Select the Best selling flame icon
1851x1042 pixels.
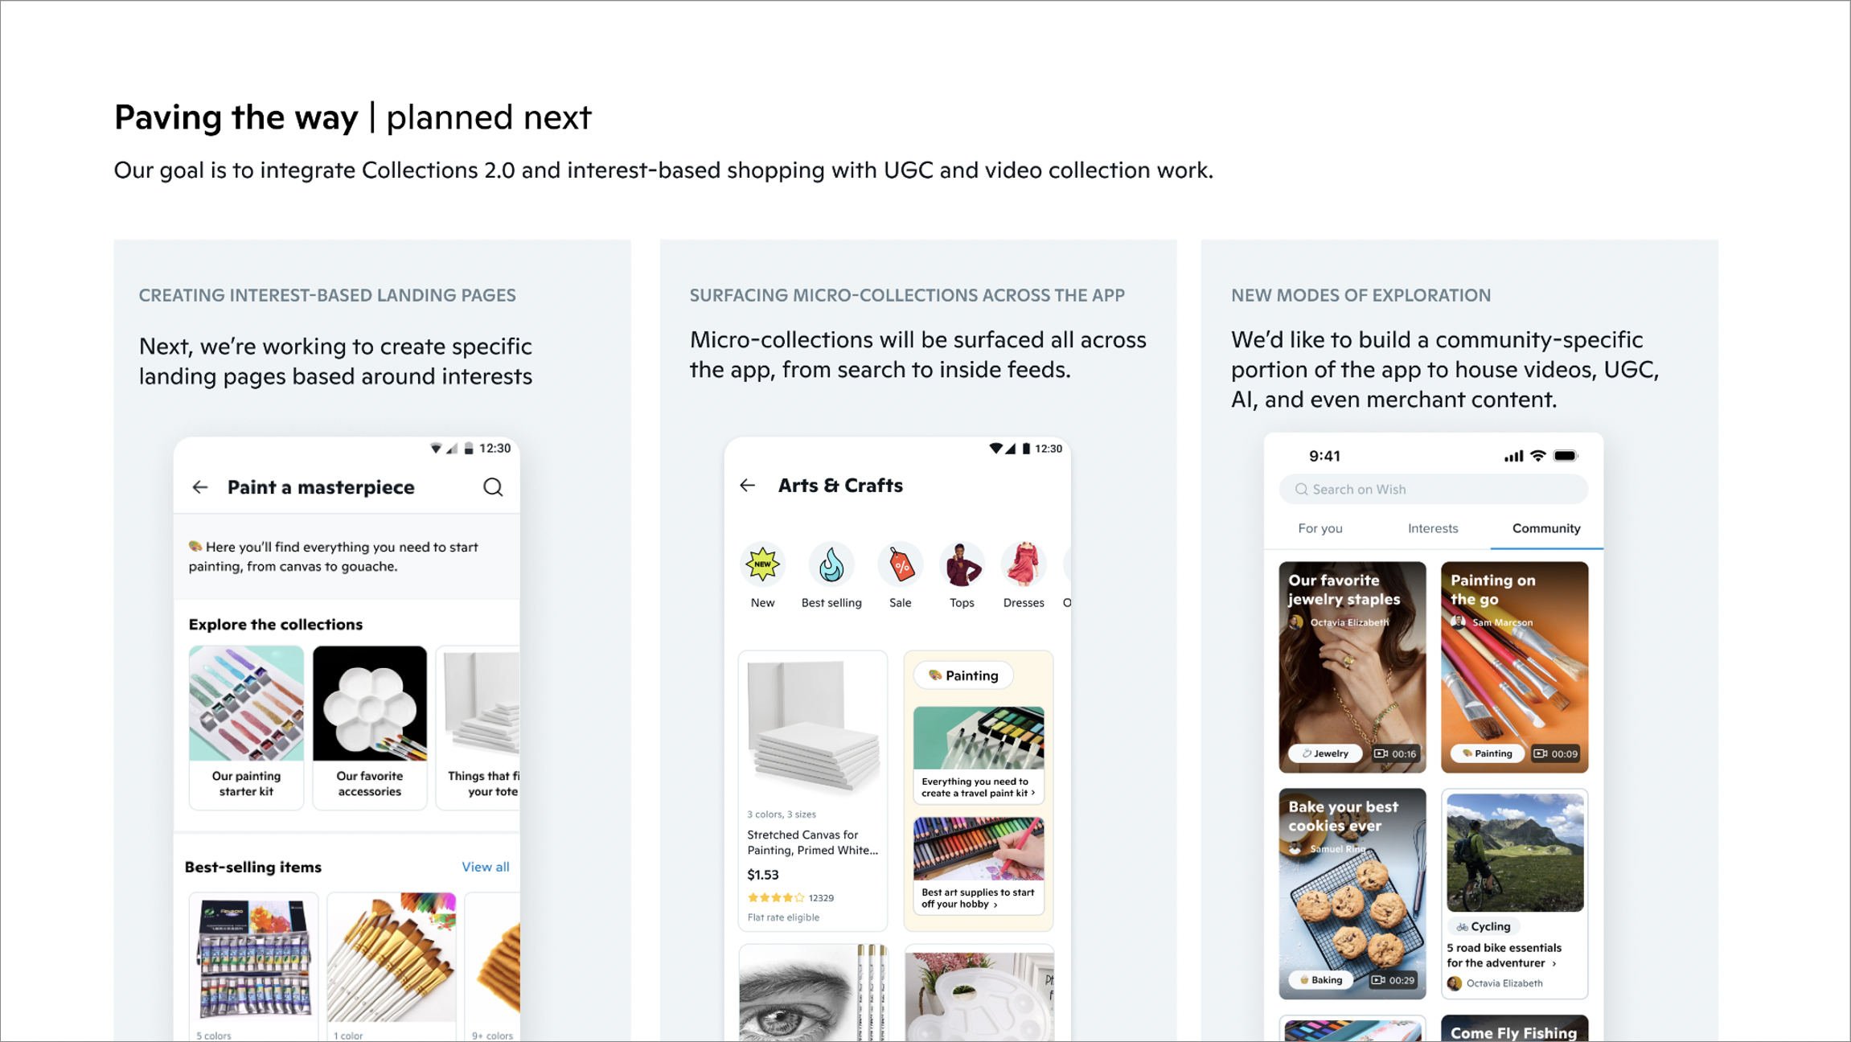coord(831,564)
